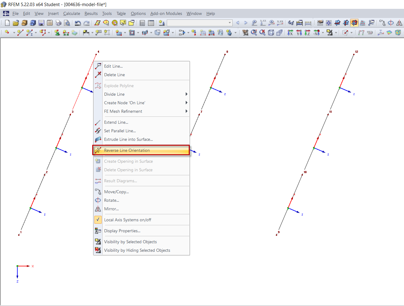Image resolution: width=404 pixels, height=306 pixels.
Task: Open the File menu
Action: pos(16,13)
